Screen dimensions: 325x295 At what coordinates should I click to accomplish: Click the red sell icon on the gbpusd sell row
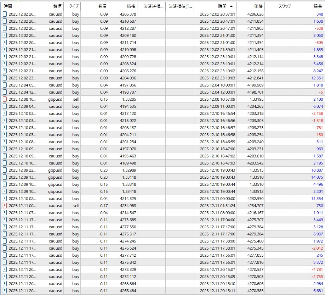click(x=5, y=99)
